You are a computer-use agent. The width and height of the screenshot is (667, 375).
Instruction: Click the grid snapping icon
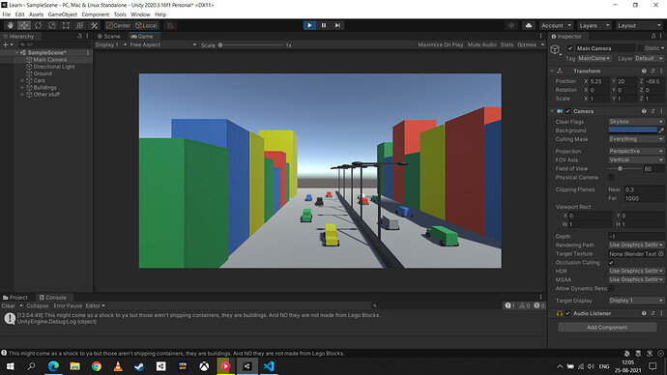click(170, 25)
